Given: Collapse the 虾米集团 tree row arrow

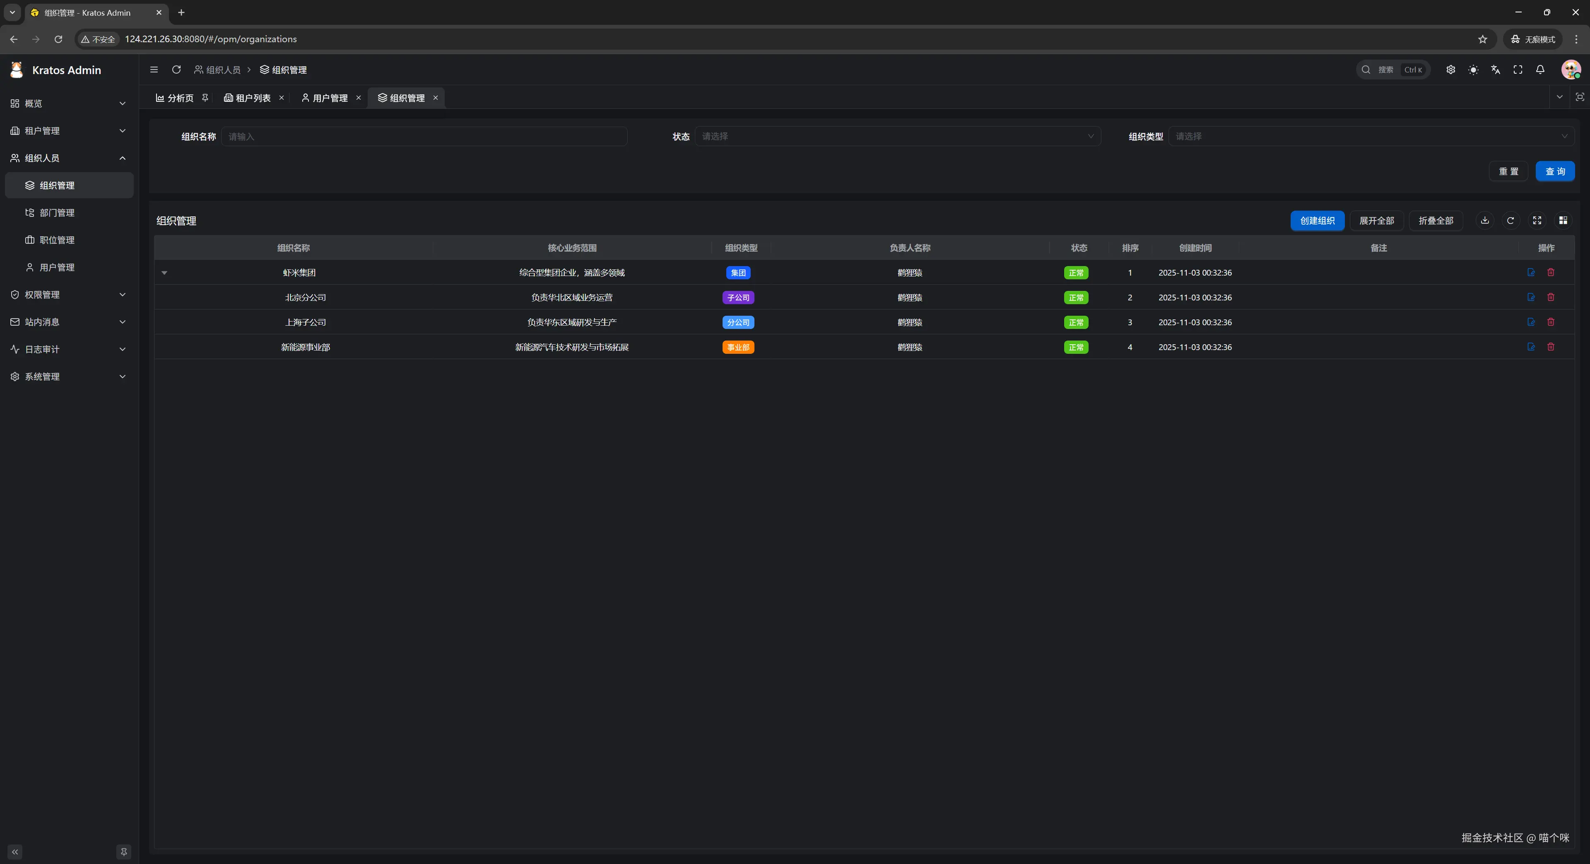Looking at the screenshot, I should (164, 273).
